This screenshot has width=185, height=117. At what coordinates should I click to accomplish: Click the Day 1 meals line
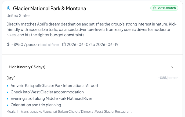click(69, 111)
